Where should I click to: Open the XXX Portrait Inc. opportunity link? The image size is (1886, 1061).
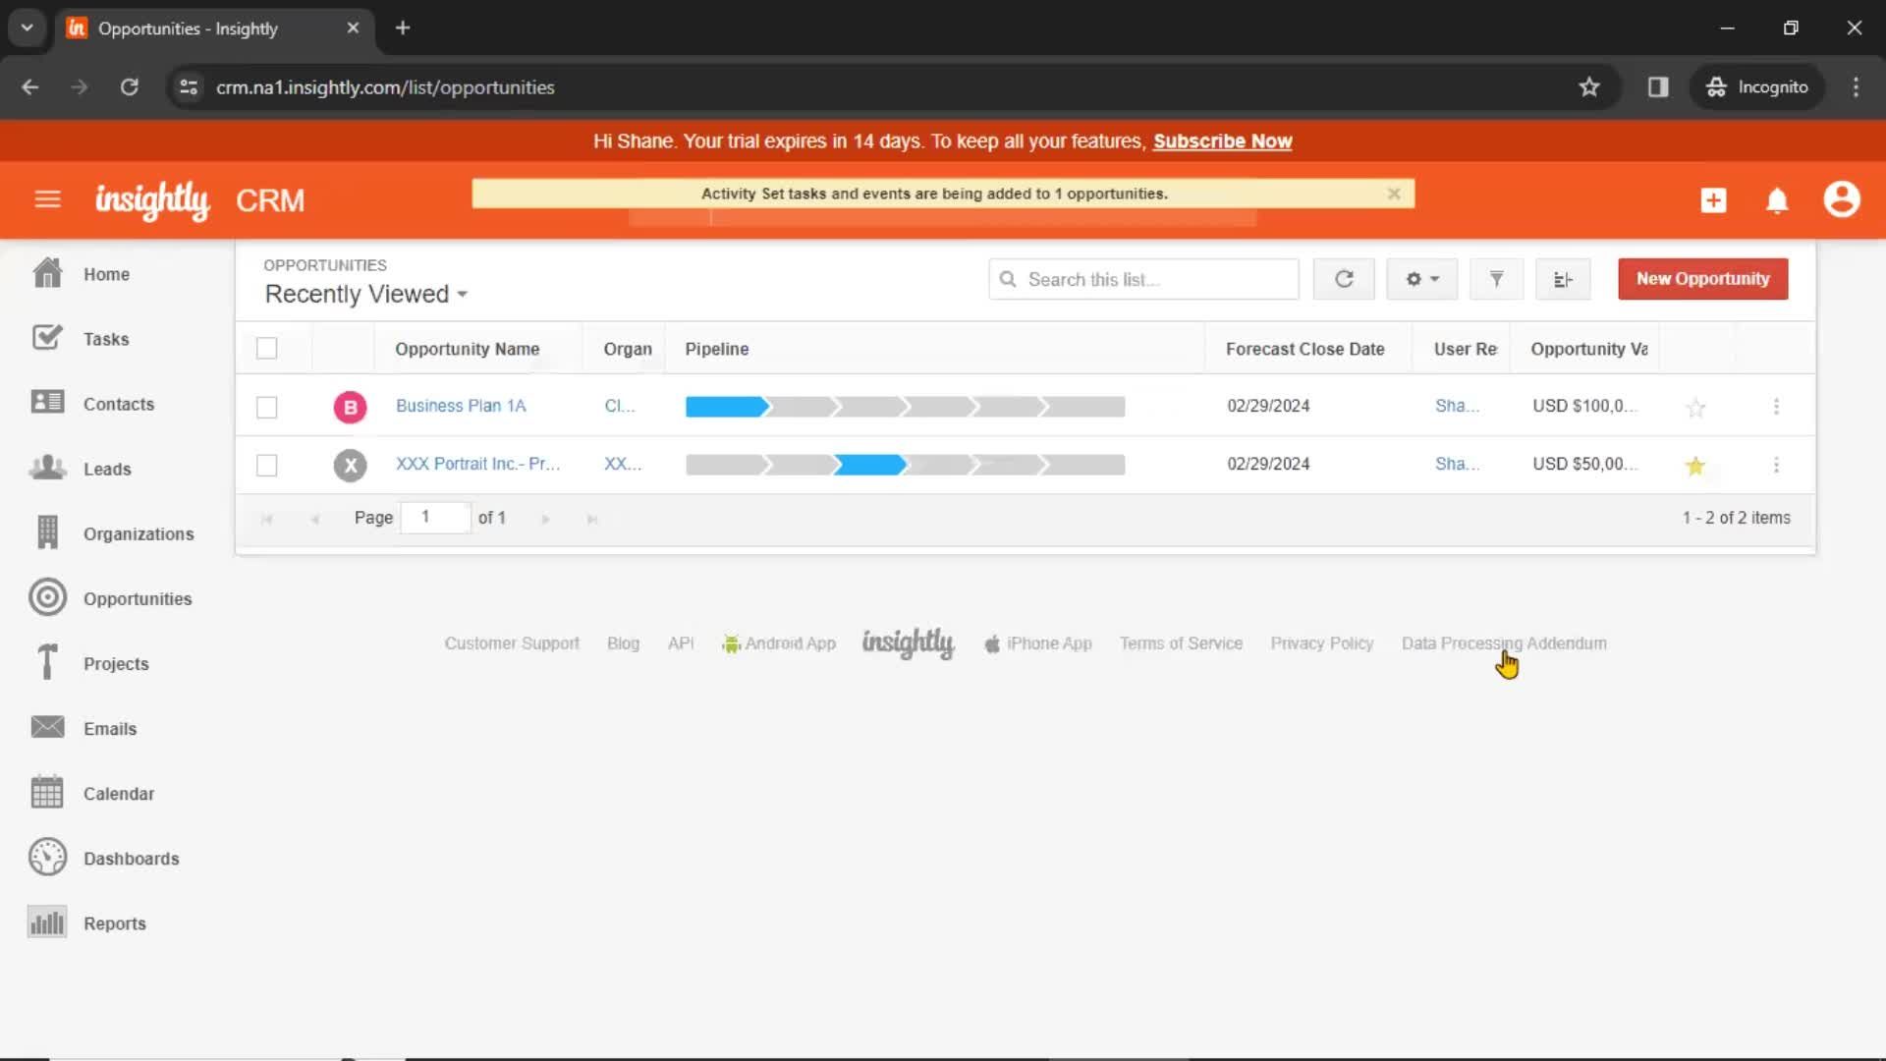click(x=477, y=464)
